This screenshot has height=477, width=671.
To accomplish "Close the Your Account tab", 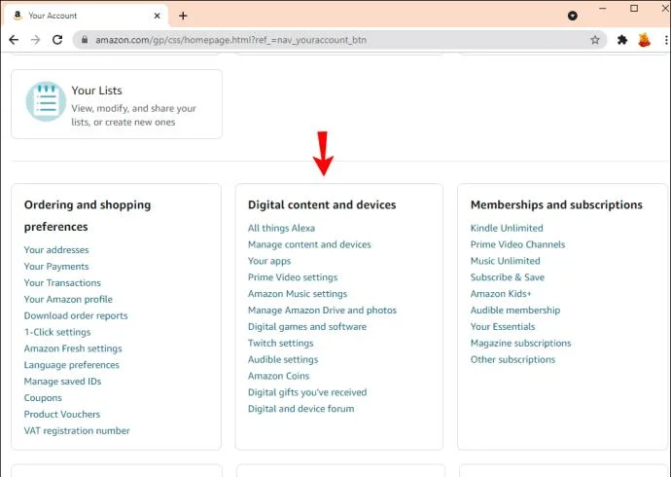I will pyautogui.click(x=157, y=16).
